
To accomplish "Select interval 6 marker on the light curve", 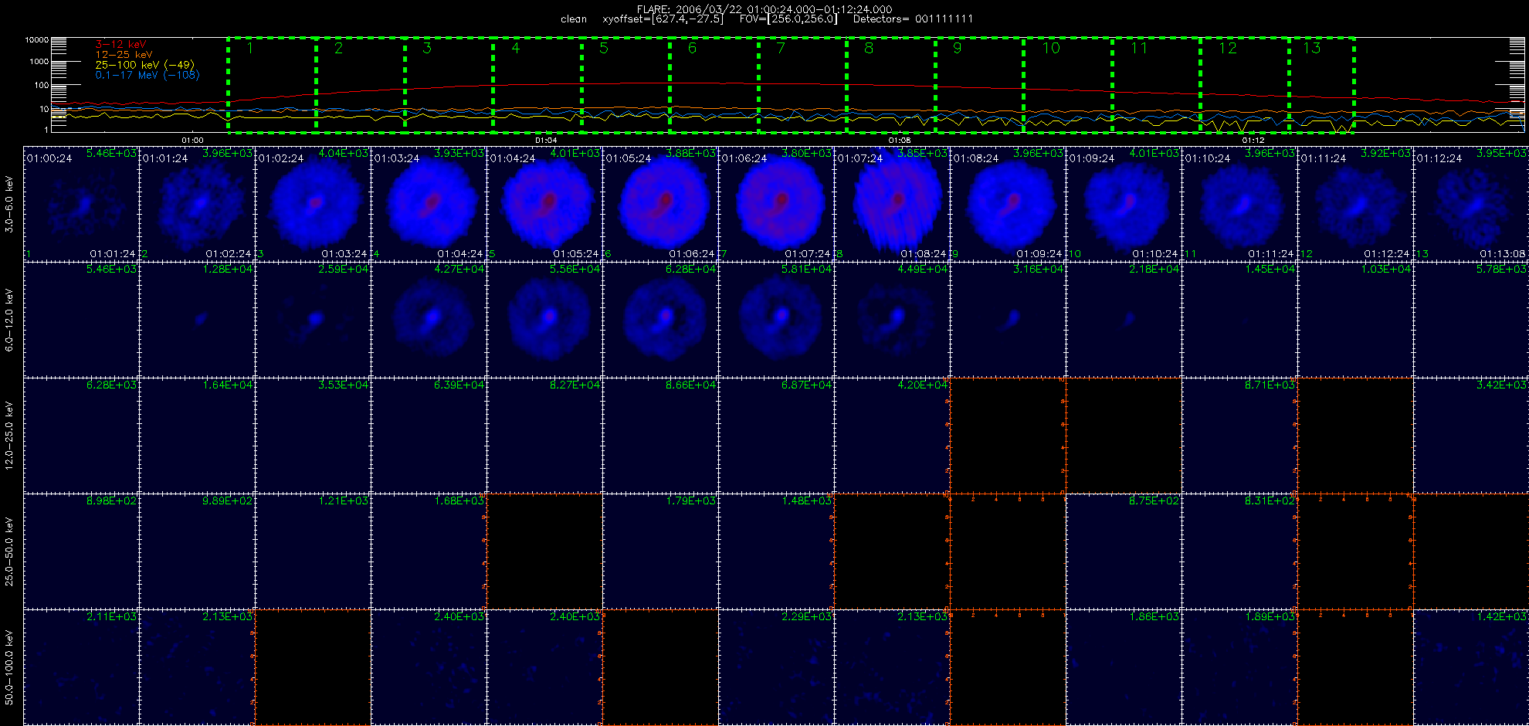I will coord(692,48).
